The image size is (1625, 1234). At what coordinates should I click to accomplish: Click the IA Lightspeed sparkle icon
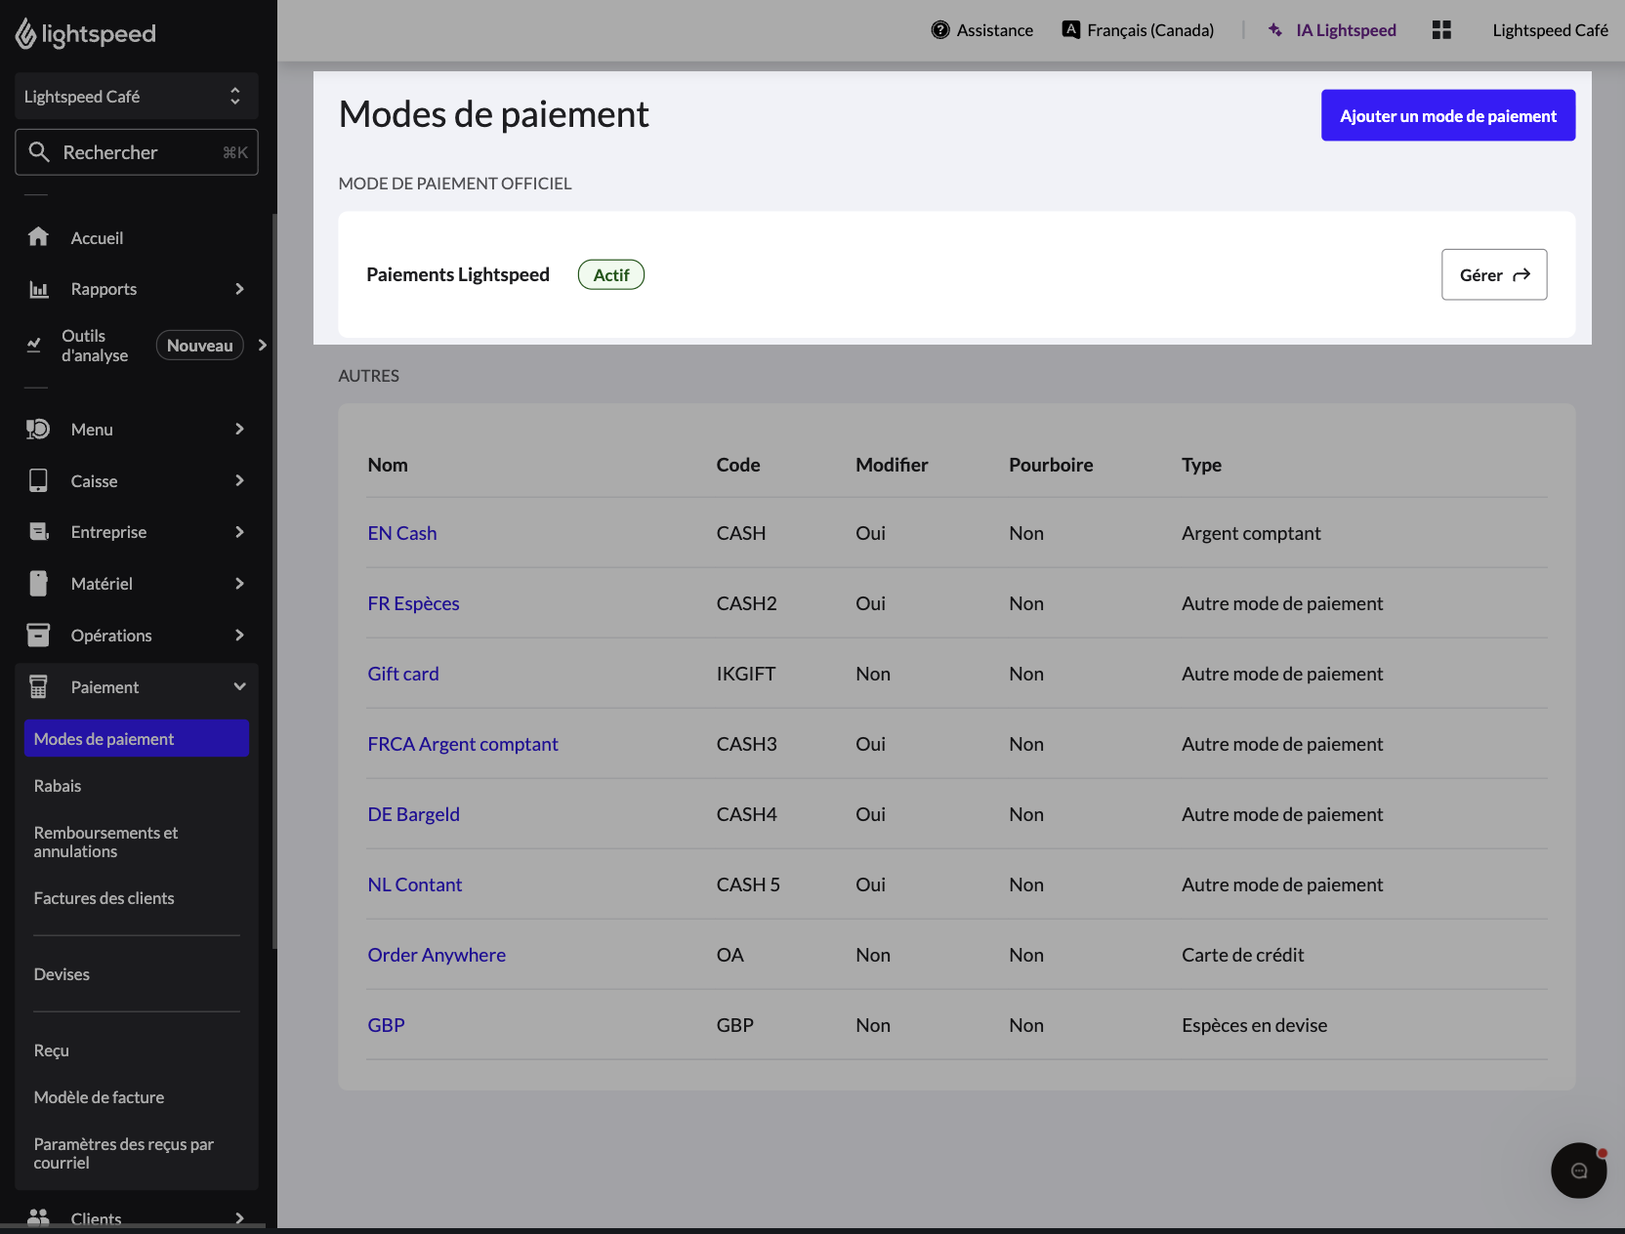[x=1275, y=30]
